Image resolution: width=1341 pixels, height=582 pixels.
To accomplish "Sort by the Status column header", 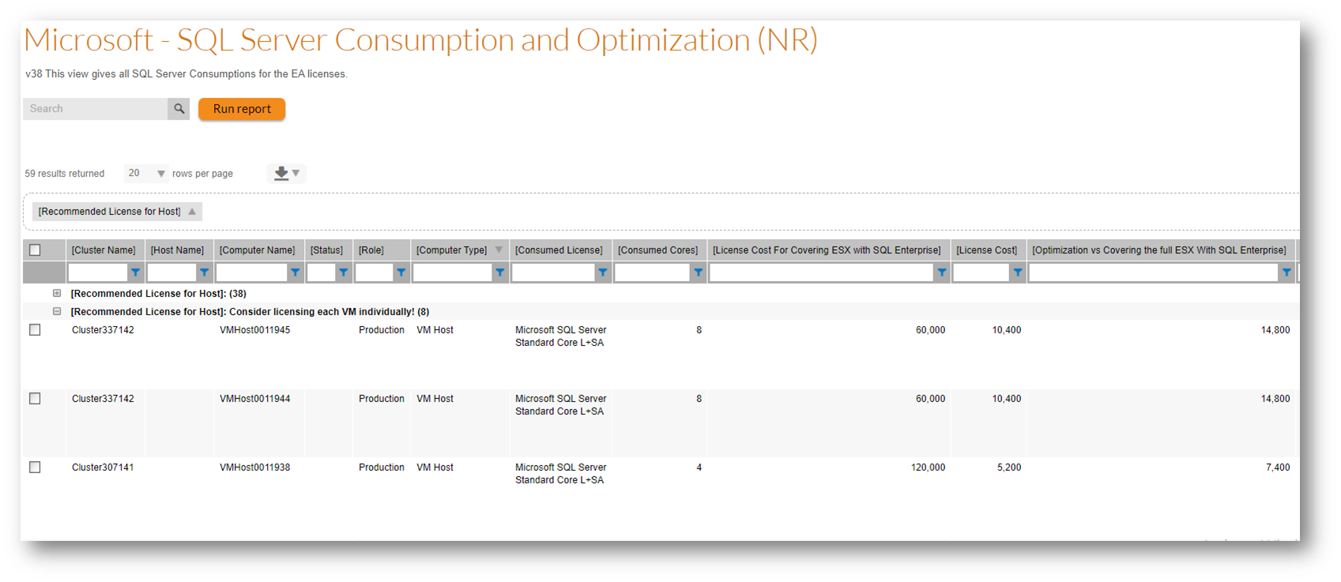I will pos(326,250).
